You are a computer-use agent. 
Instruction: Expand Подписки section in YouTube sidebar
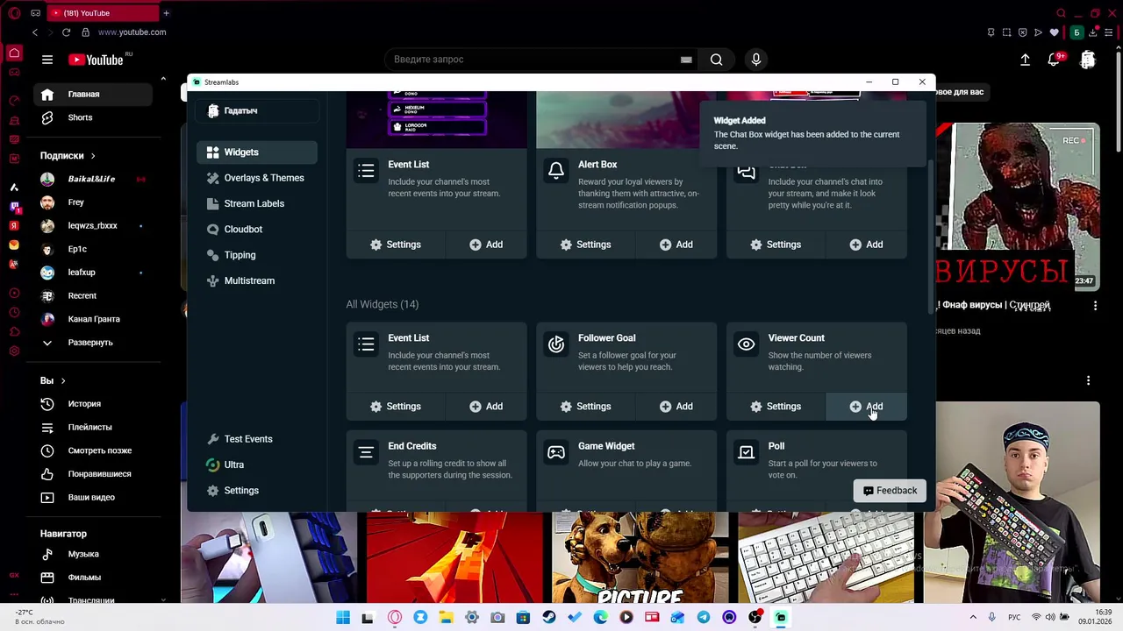pos(68,156)
